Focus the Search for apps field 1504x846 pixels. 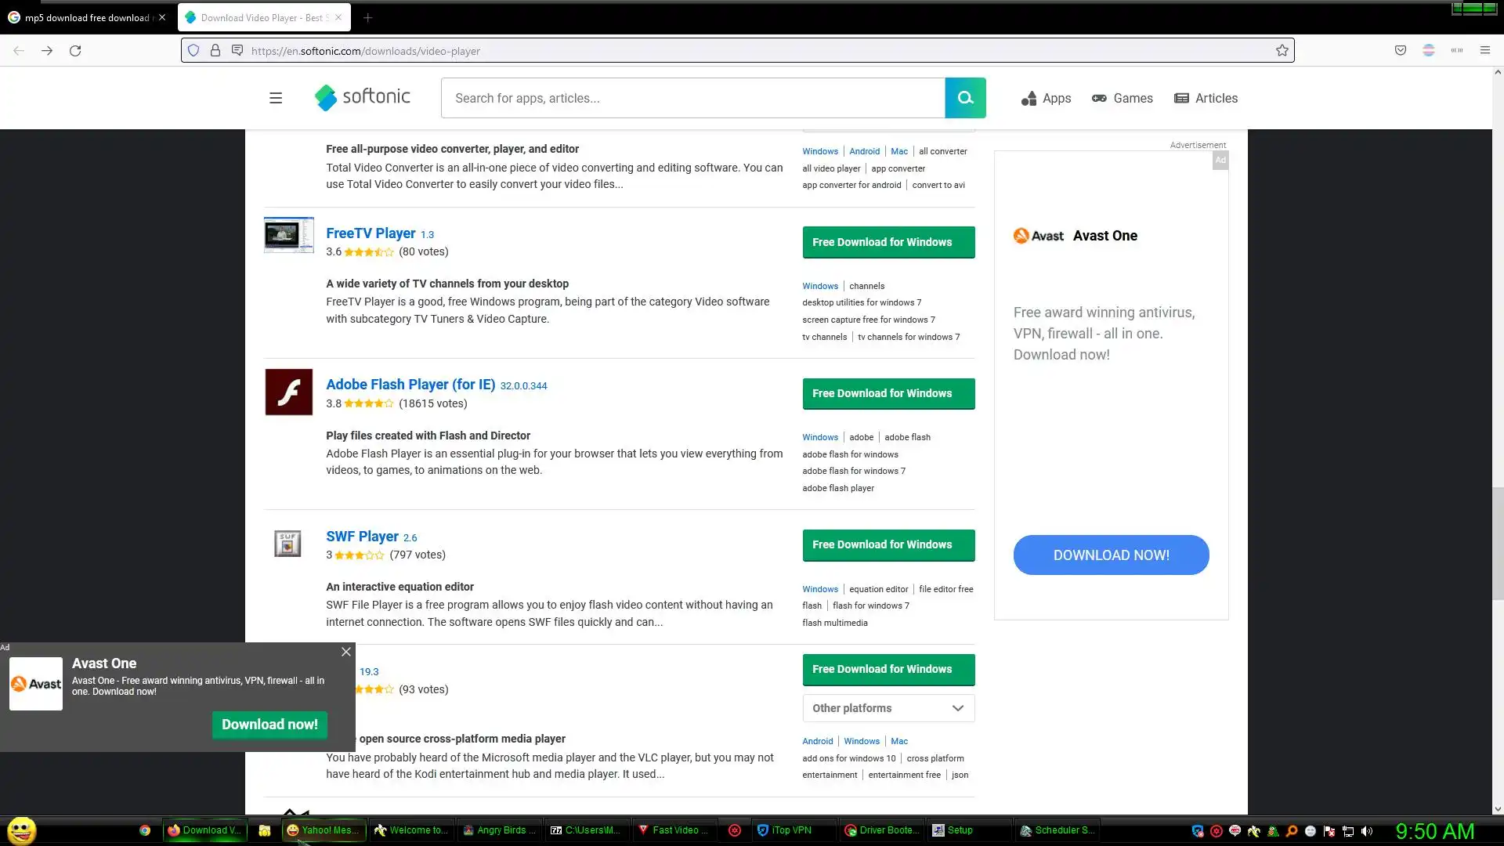(x=692, y=98)
